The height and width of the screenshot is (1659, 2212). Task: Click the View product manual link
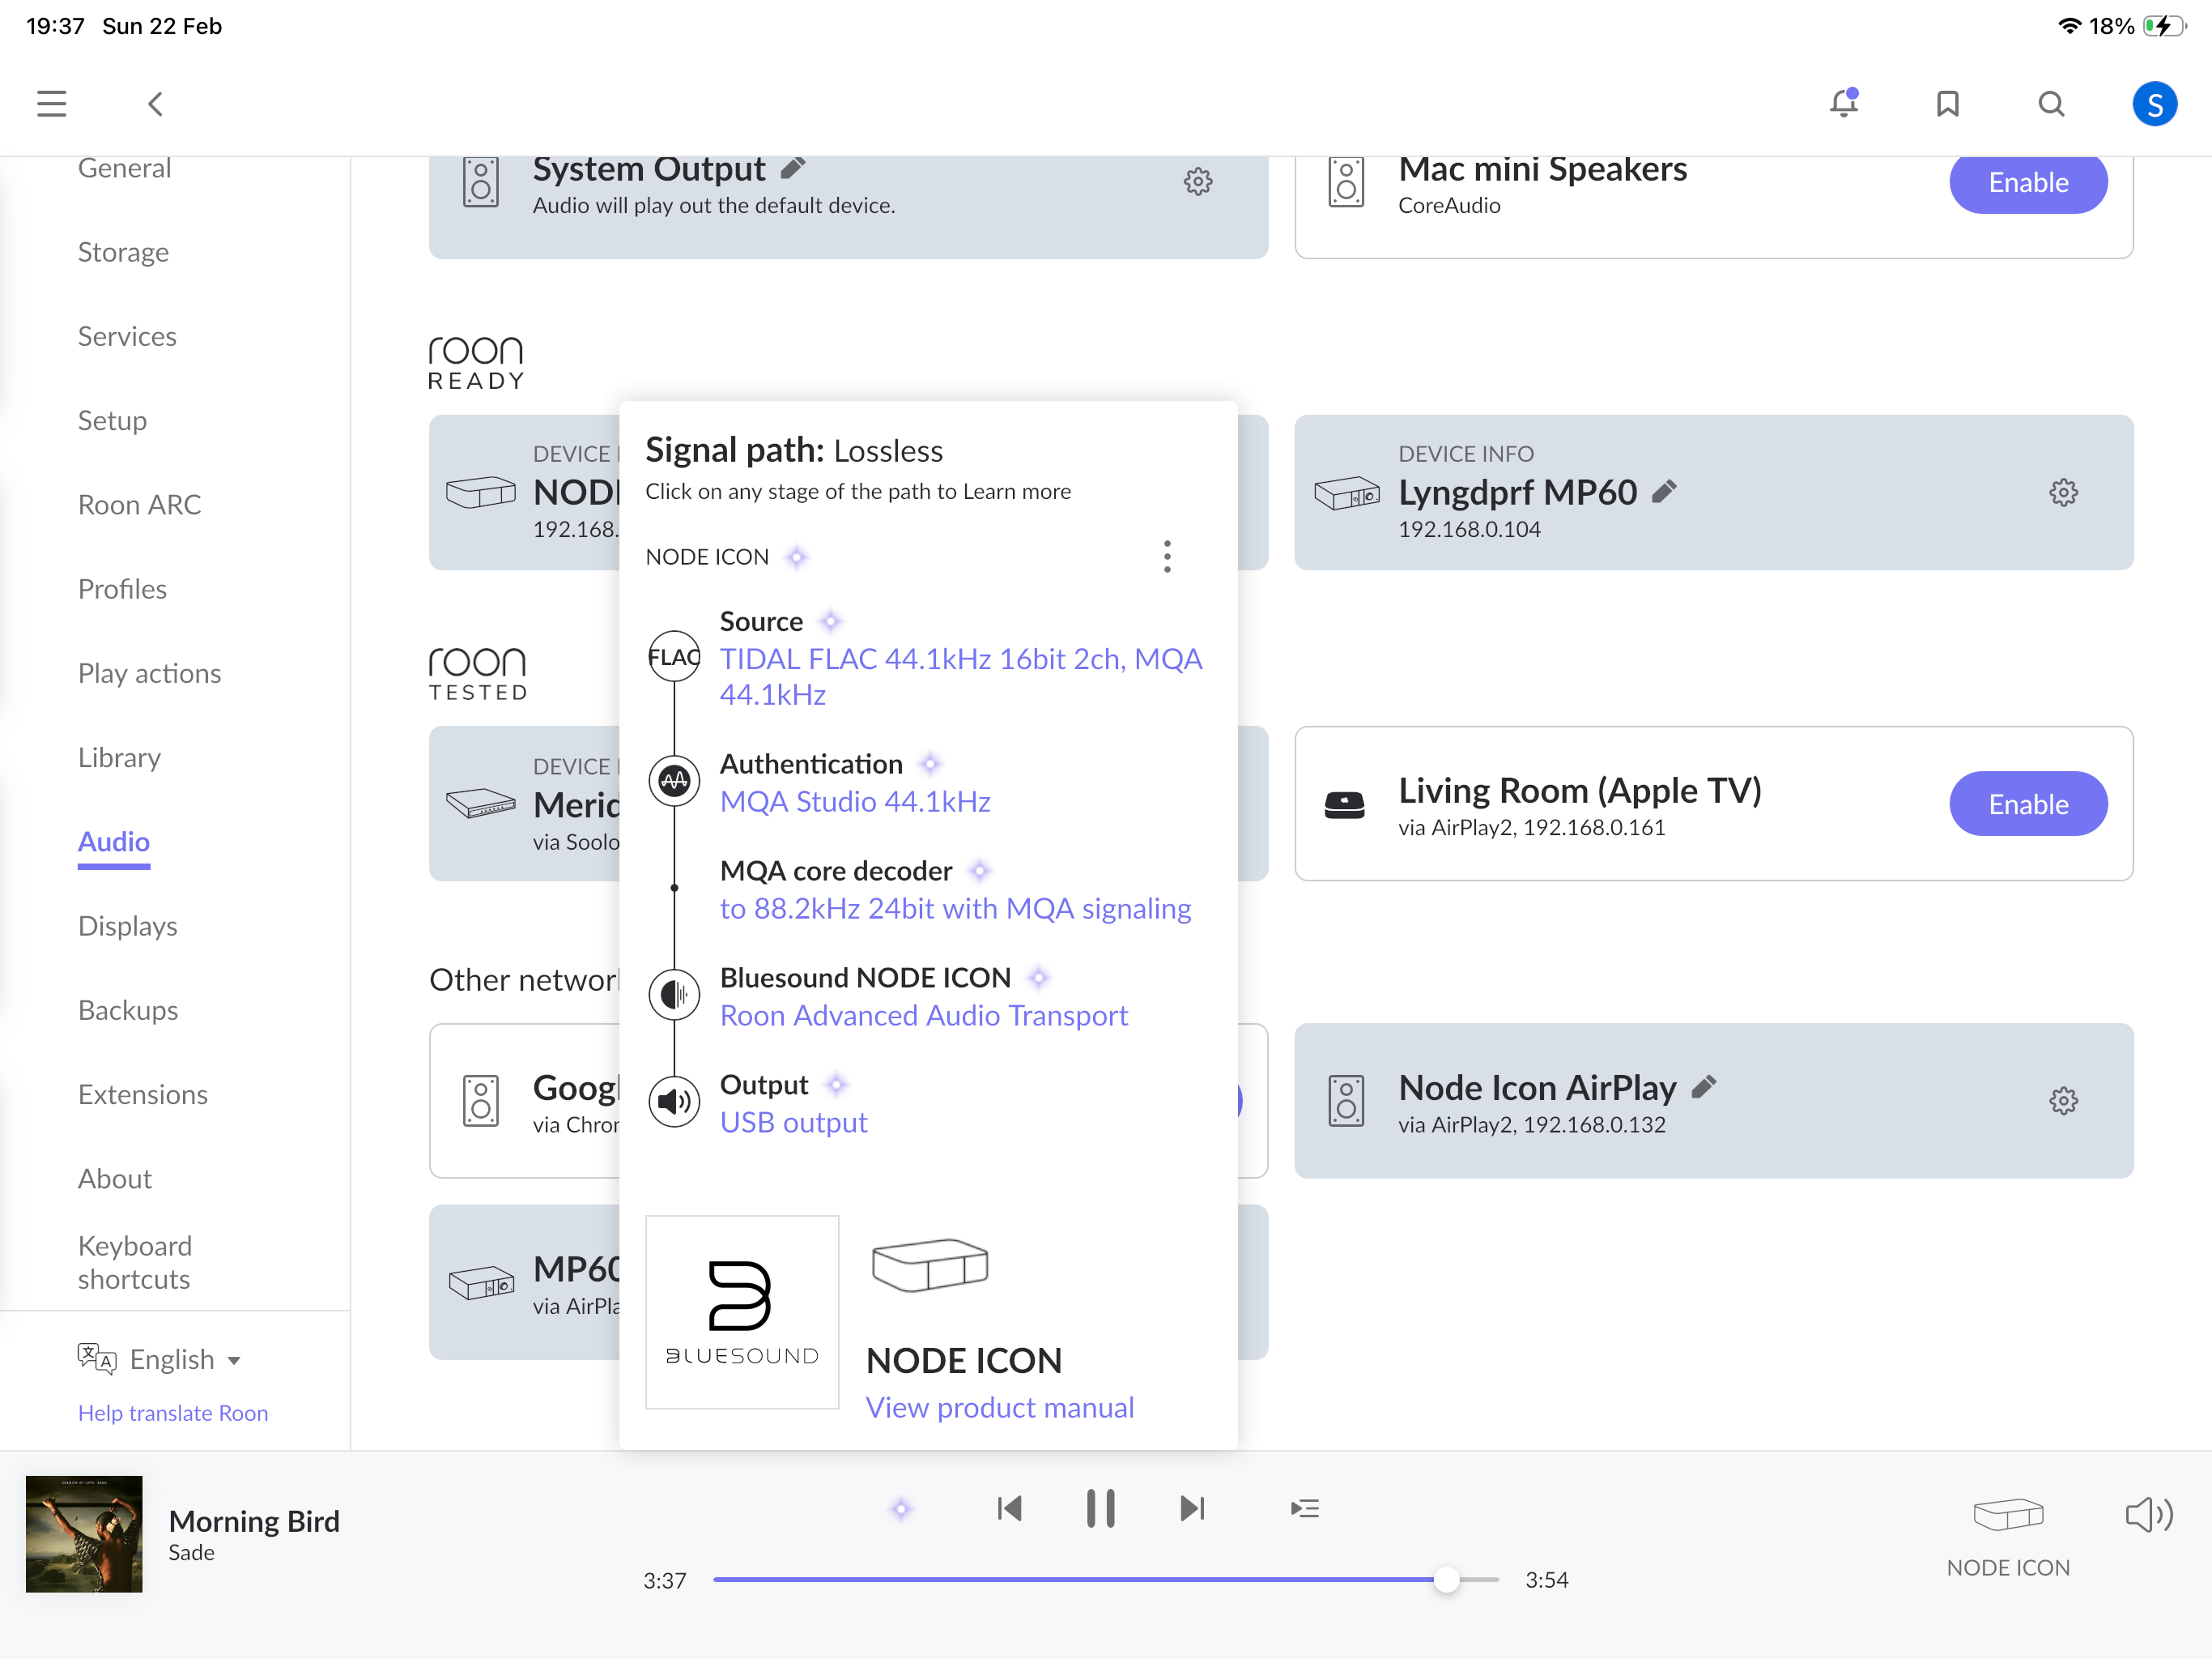coord(999,1407)
